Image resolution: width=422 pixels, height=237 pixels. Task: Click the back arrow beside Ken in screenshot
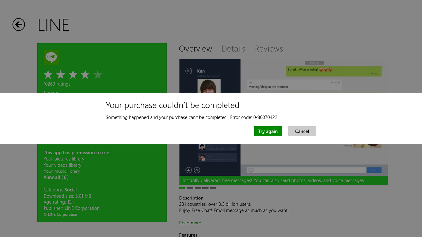click(189, 71)
